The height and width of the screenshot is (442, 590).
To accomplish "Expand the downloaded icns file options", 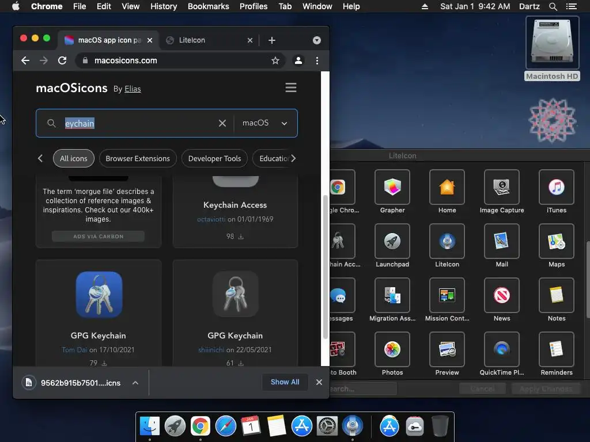I will point(135,383).
